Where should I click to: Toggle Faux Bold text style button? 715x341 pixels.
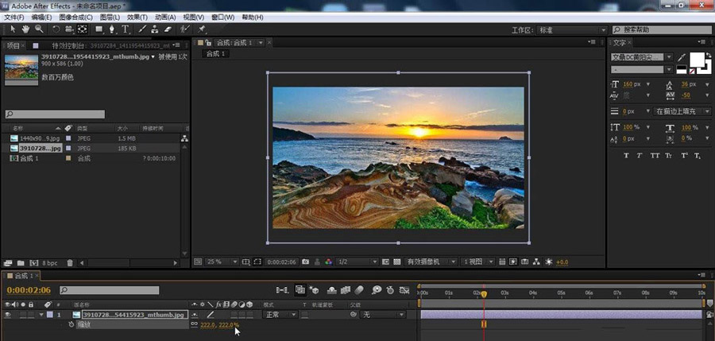[x=627, y=155]
